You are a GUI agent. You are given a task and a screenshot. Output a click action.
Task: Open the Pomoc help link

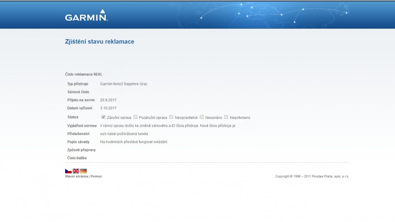pyautogui.click(x=96, y=177)
